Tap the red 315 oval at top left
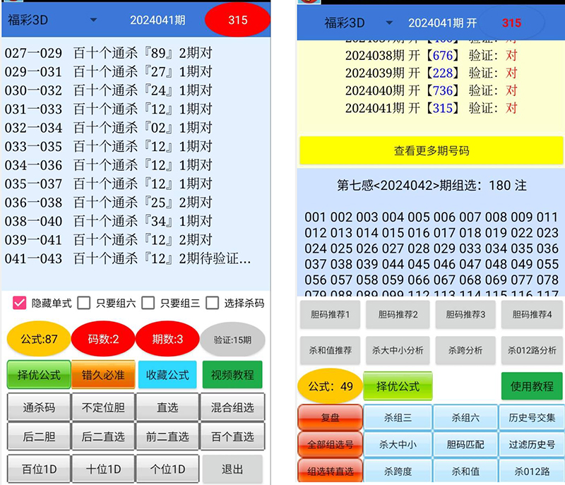 coord(237,20)
